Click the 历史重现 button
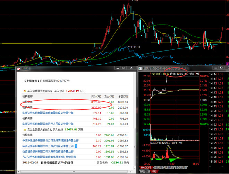 click(x=189, y=74)
